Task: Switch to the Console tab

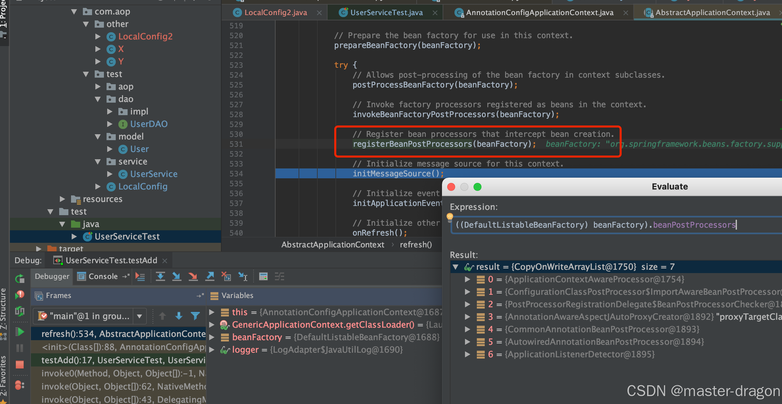Action: point(103,276)
